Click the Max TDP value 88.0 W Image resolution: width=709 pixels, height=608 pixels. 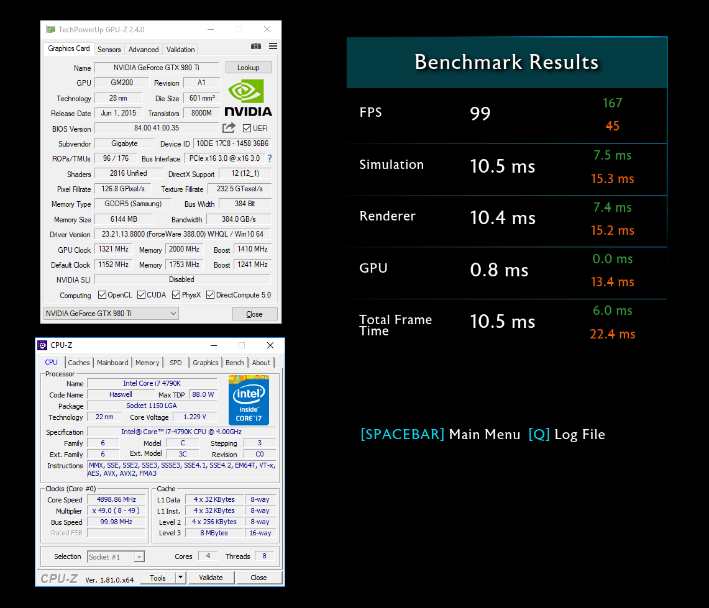click(203, 394)
